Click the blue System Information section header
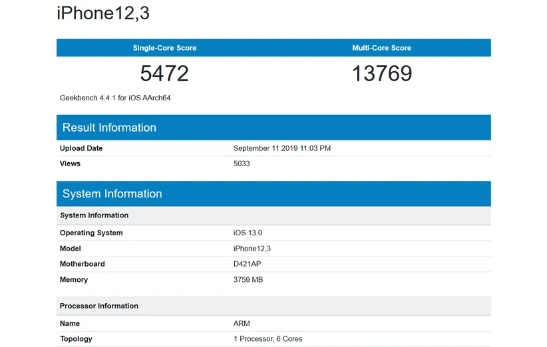The height and width of the screenshot is (347, 547). pyautogui.click(x=112, y=194)
